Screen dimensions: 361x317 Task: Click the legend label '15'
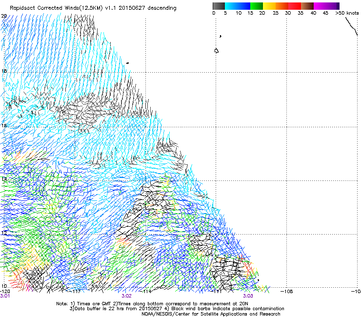click(x=250, y=13)
